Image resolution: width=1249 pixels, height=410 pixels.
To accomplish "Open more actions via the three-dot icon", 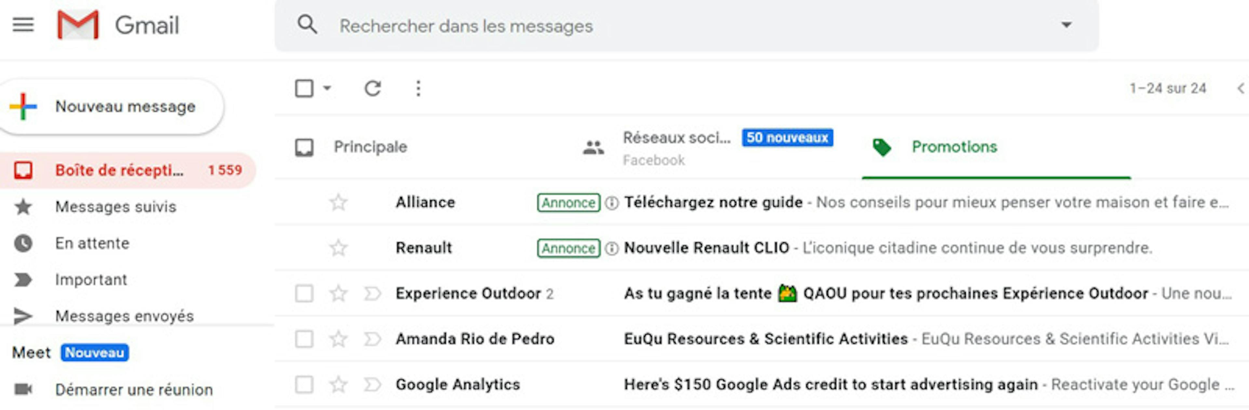I will tap(418, 88).
